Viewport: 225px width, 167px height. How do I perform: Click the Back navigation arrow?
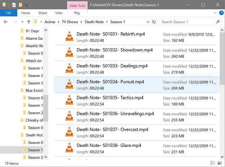tap(6, 22)
